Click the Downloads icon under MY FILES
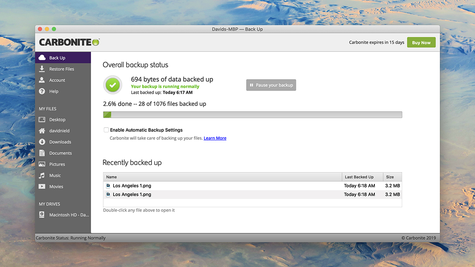 click(42, 142)
